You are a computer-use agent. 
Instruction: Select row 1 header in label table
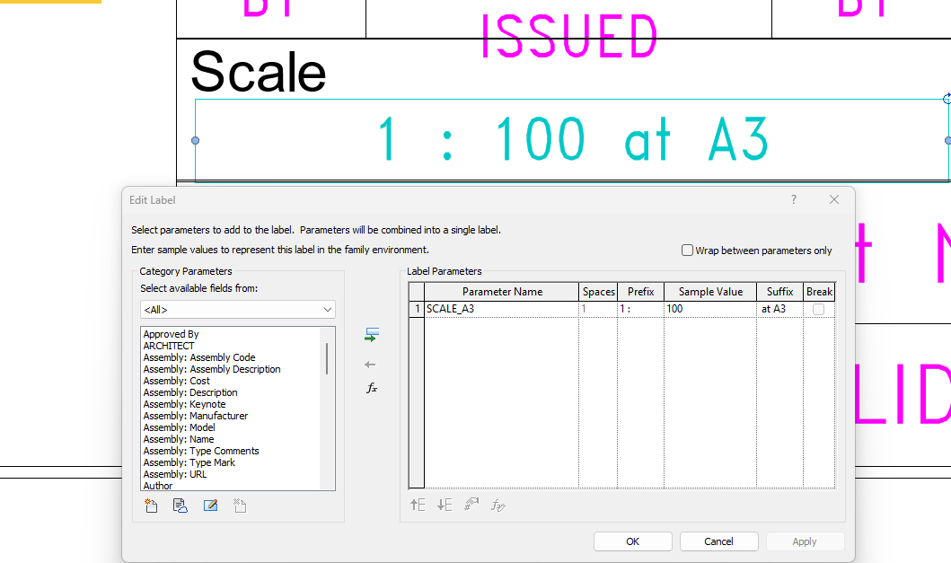[417, 309]
